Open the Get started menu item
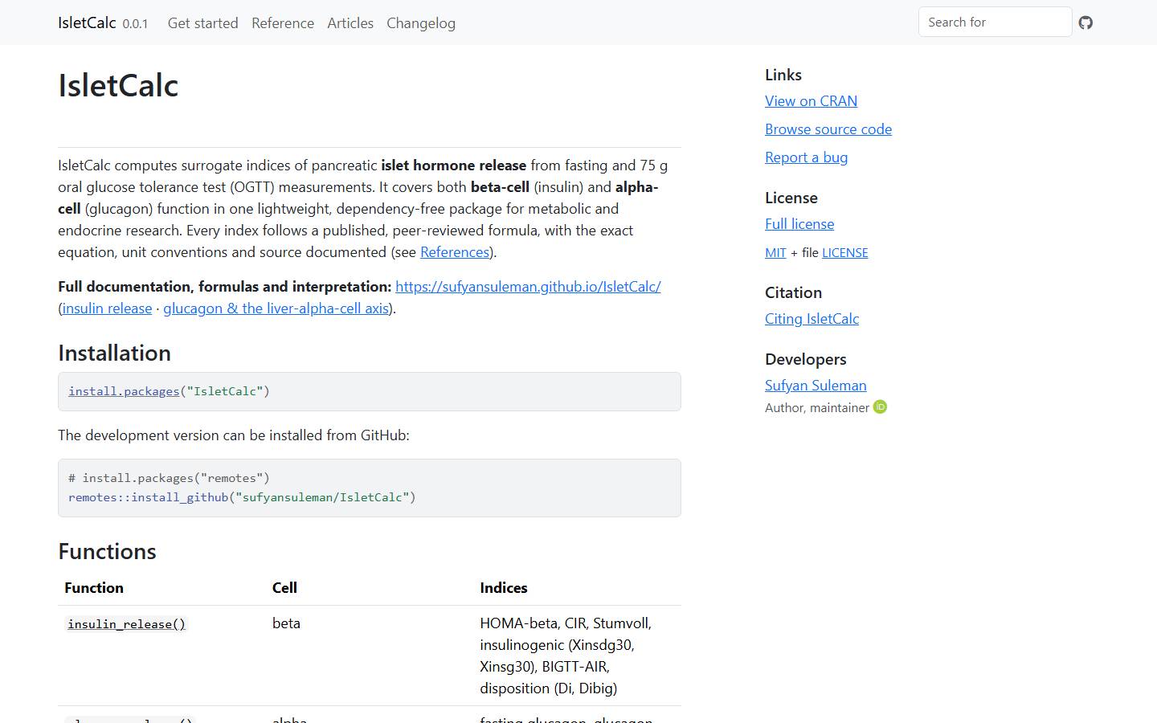Screen dimensions: 1157x723 202,22
